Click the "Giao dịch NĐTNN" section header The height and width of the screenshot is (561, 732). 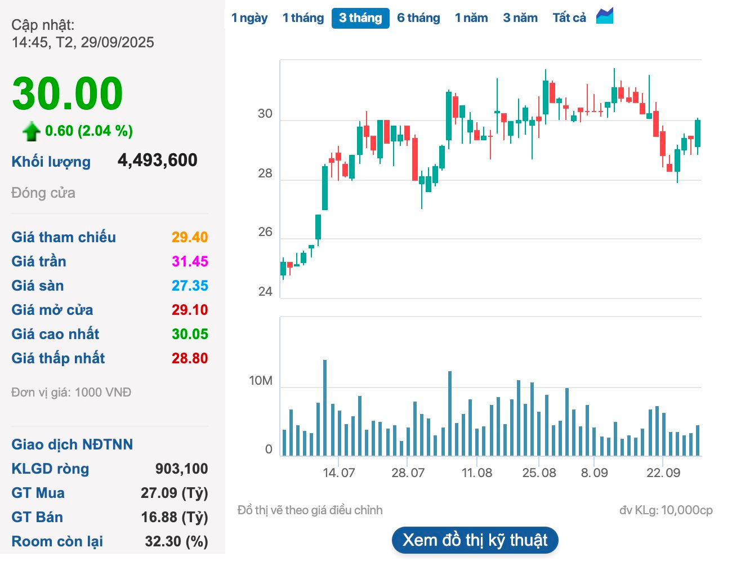[x=72, y=444]
